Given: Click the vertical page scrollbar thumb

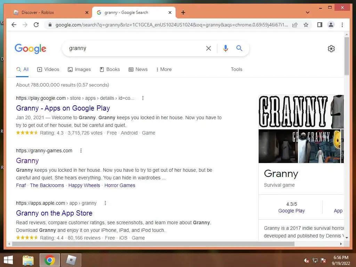Looking at the screenshot, I should click(347, 56).
